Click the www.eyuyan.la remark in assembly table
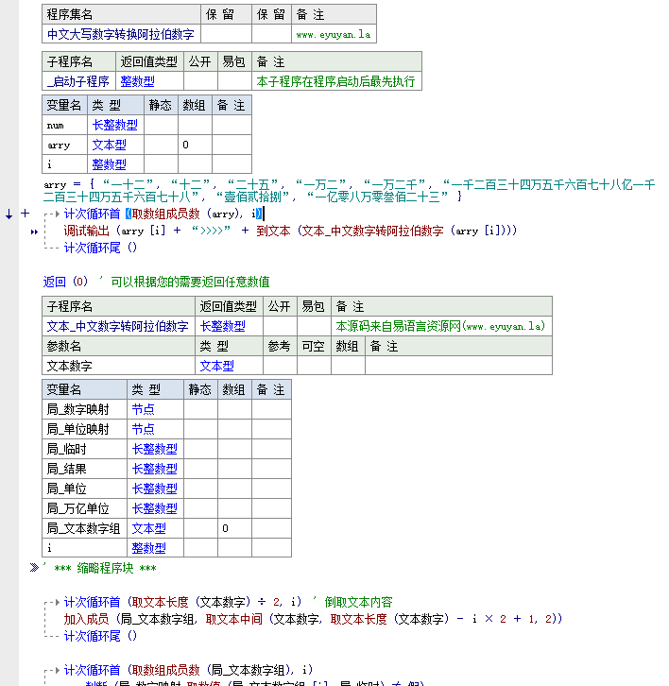Image resolution: width=669 pixels, height=686 pixels. (333, 34)
